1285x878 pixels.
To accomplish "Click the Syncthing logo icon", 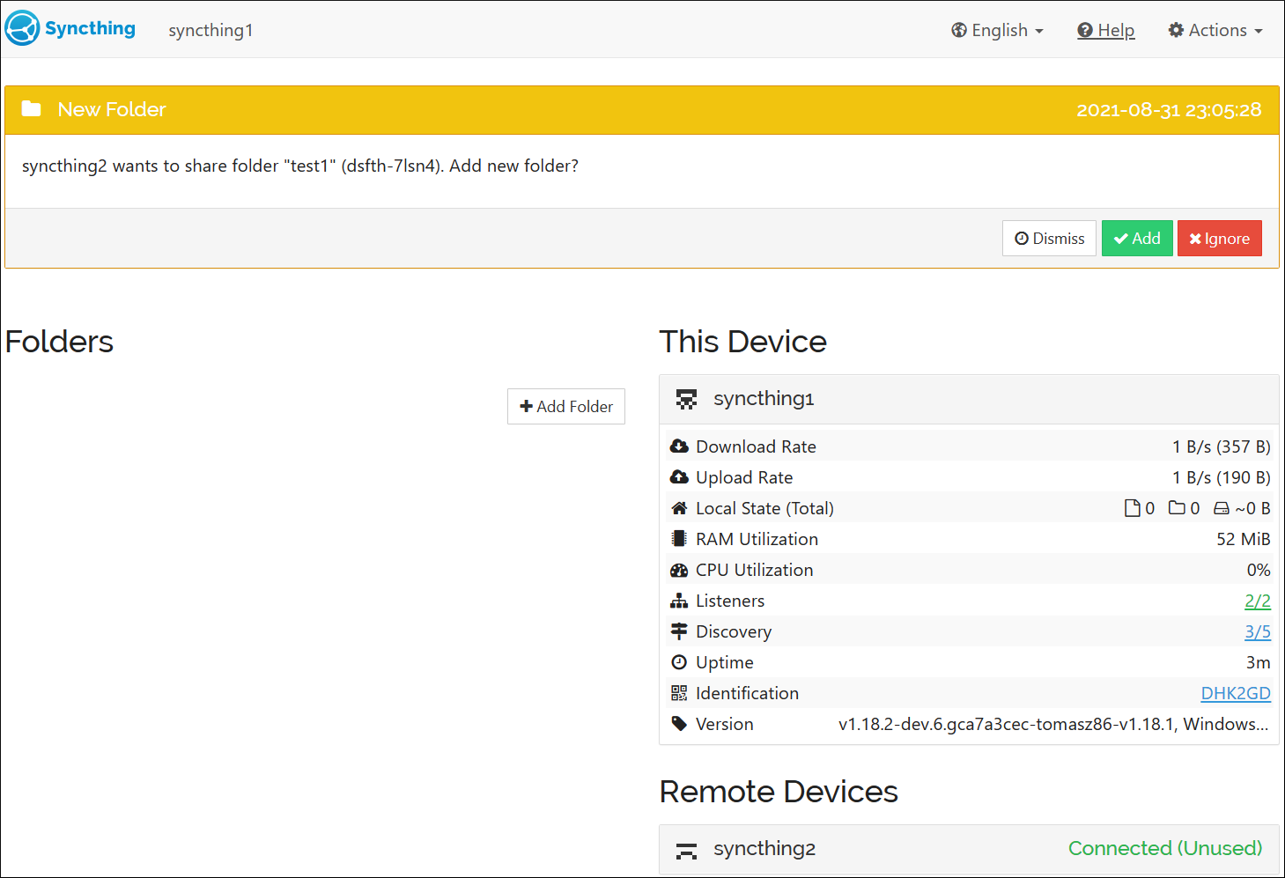I will pyautogui.click(x=22, y=27).
